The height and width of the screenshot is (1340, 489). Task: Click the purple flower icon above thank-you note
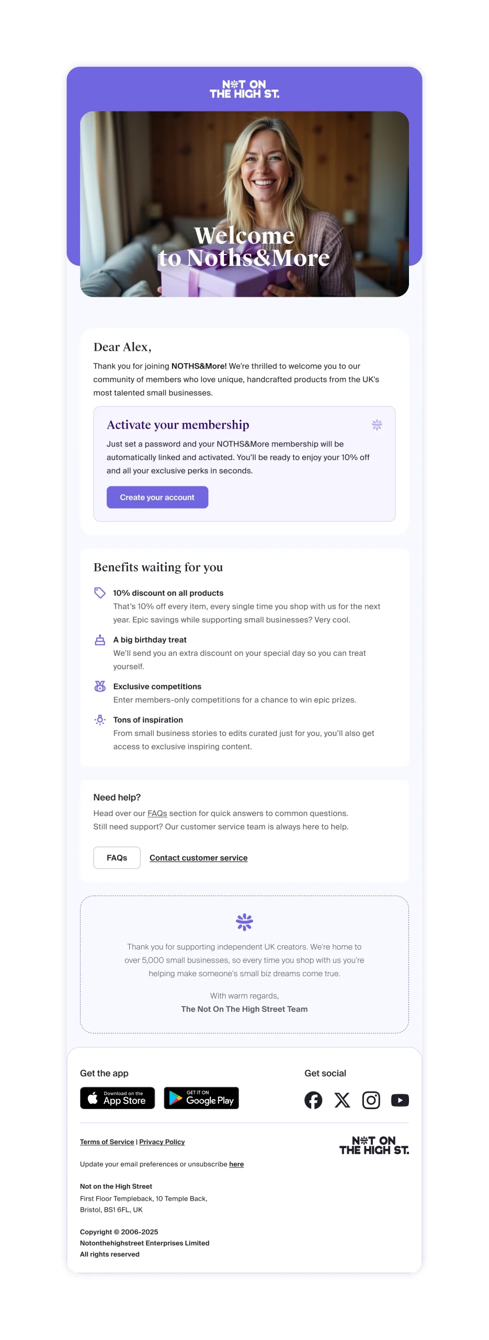coord(244,921)
